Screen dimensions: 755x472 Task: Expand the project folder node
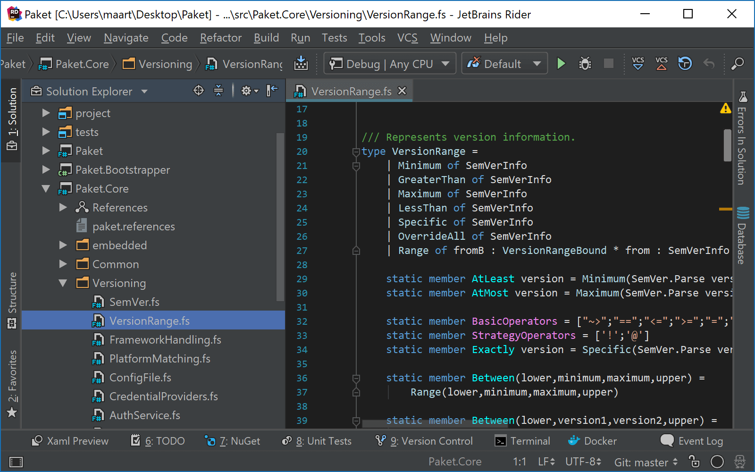pos(46,113)
